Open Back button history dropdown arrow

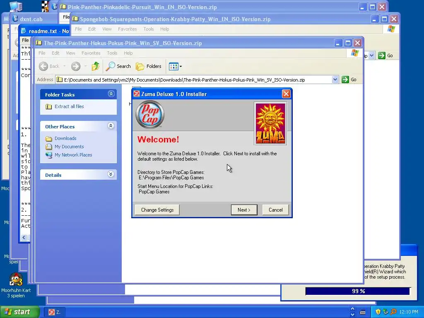tap(64, 66)
